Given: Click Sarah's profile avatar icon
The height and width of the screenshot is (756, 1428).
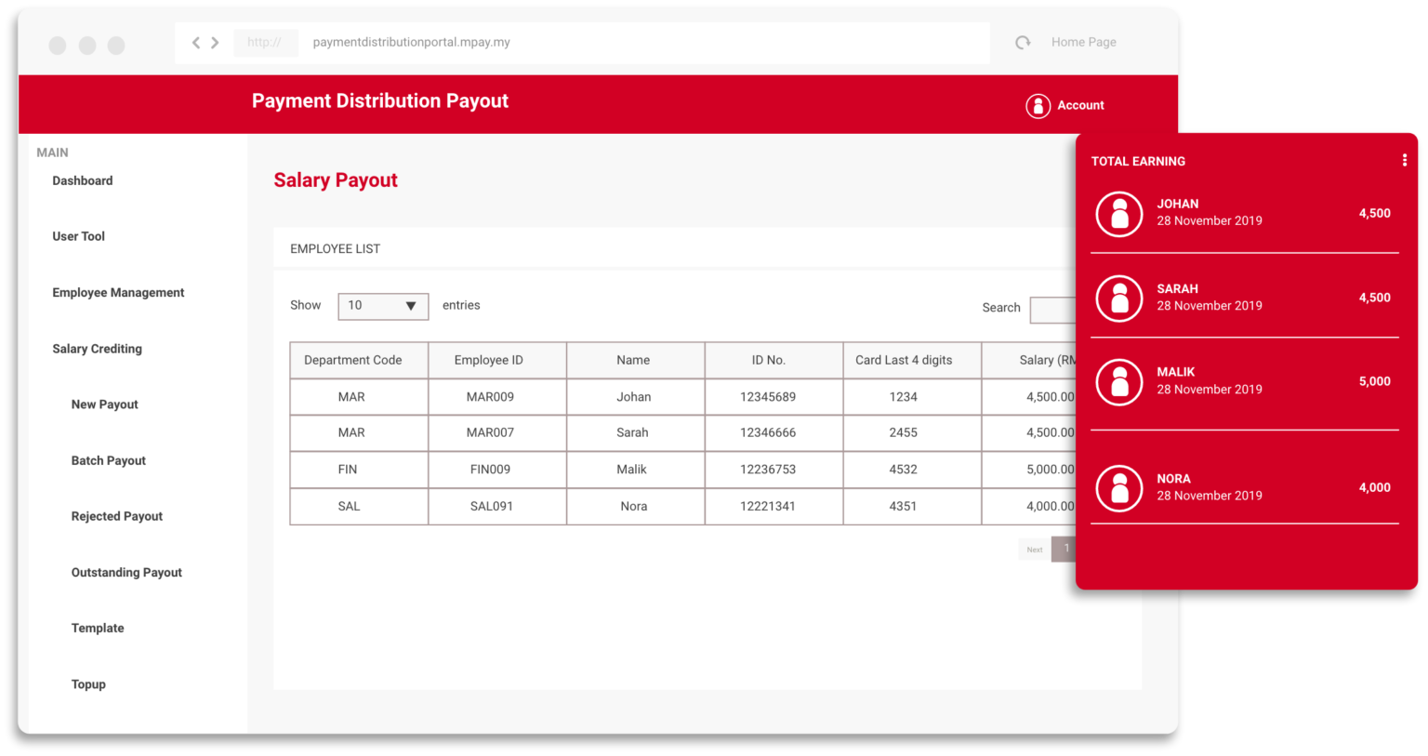Looking at the screenshot, I should click(1118, 298).
